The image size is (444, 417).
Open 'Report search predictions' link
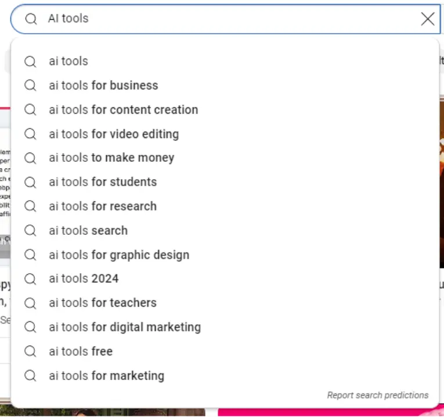click(377, 395)
